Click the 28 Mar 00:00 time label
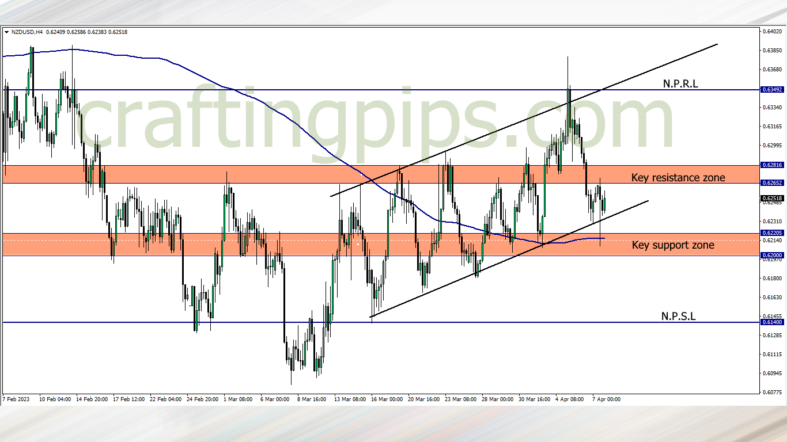 click(498, 399)
